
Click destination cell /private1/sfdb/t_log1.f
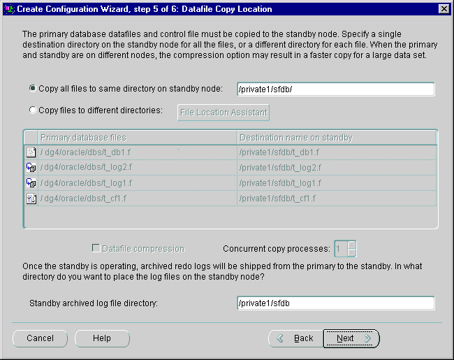click(337, 183)
